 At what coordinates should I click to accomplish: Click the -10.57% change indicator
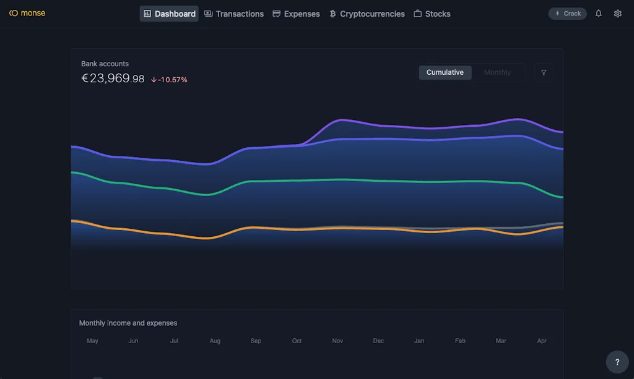click(169, 80)
